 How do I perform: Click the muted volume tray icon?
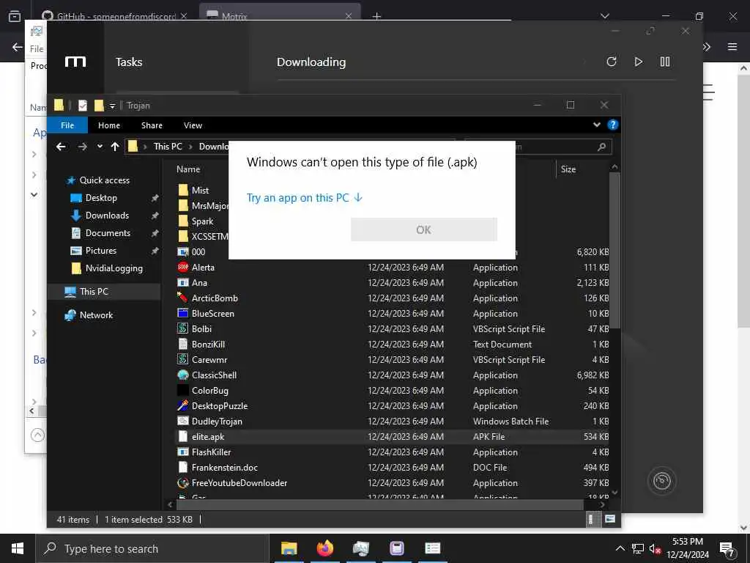pos(655,549)
